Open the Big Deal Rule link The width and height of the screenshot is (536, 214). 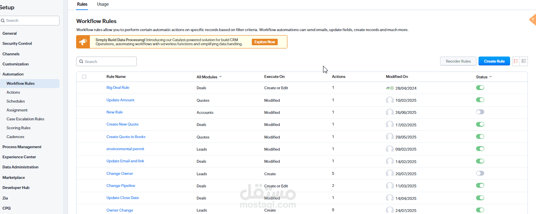pos(118,88)
